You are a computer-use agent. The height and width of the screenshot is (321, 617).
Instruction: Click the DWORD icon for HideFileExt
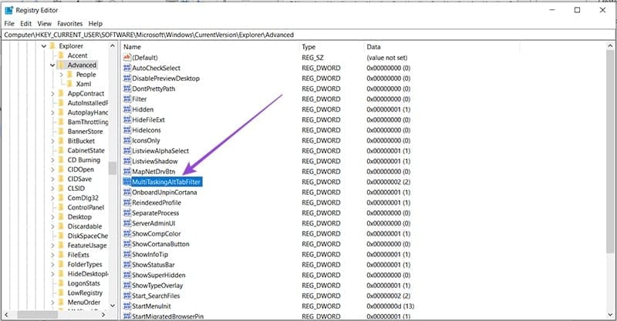point(126,120)
